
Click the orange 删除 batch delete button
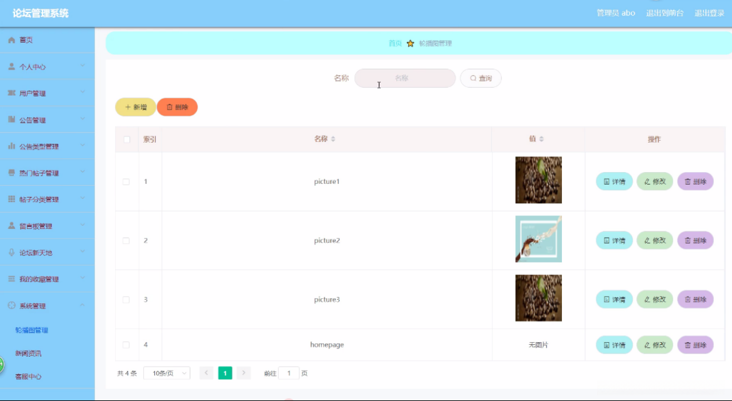click(x=178, y=107)
